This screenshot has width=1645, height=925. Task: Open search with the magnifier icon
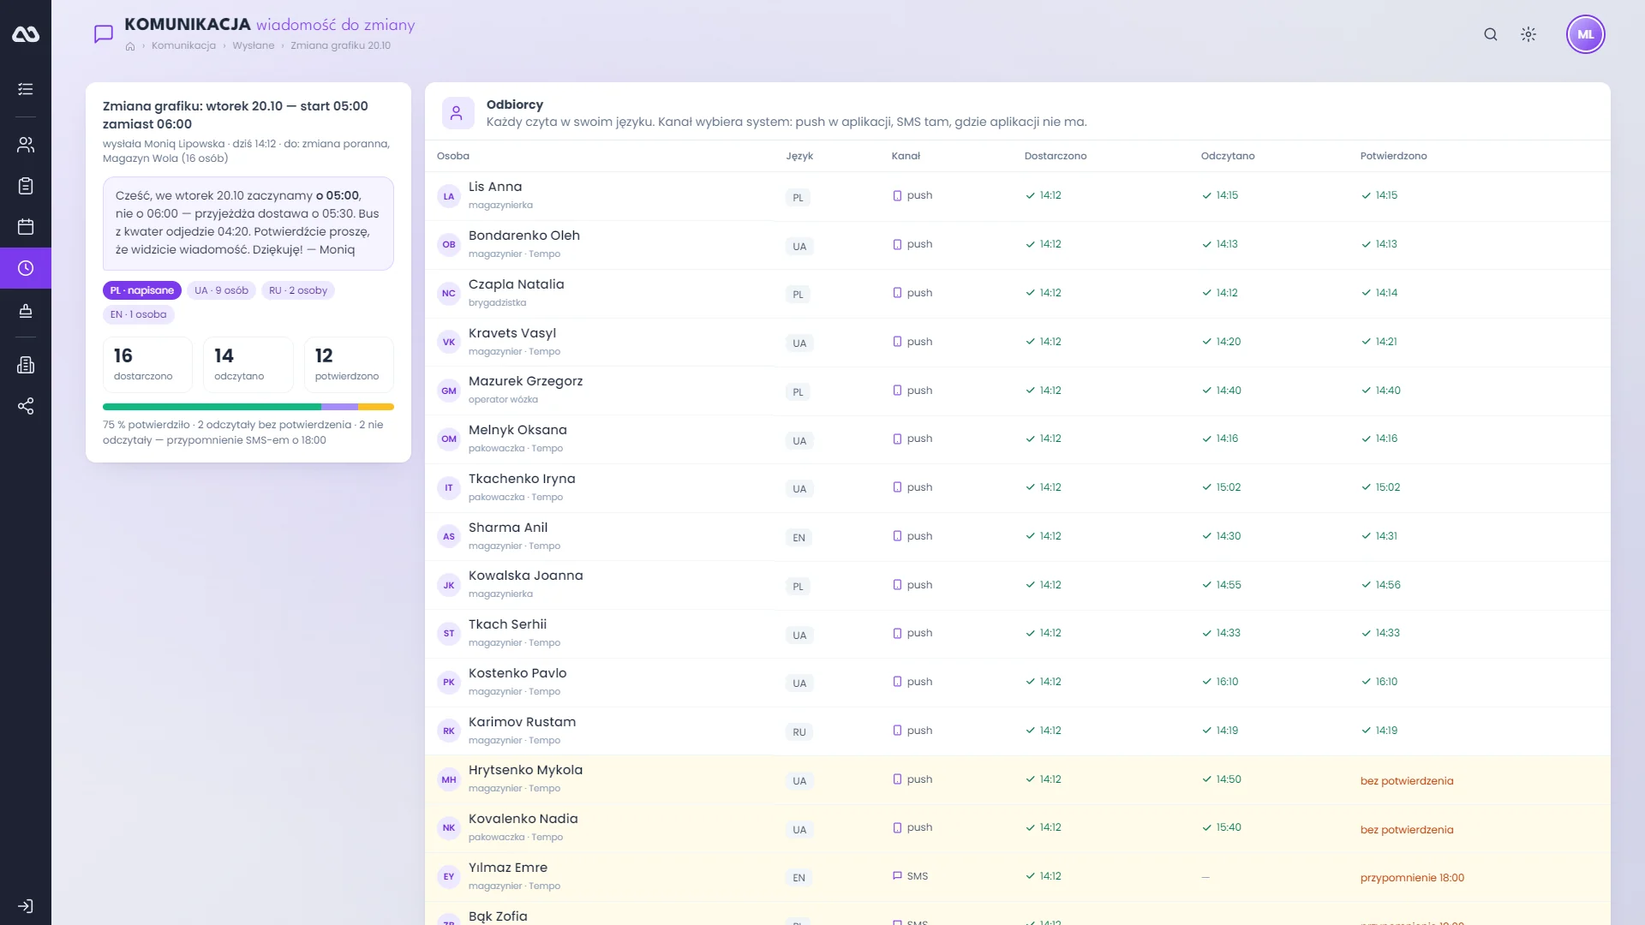click(1491, 34)
